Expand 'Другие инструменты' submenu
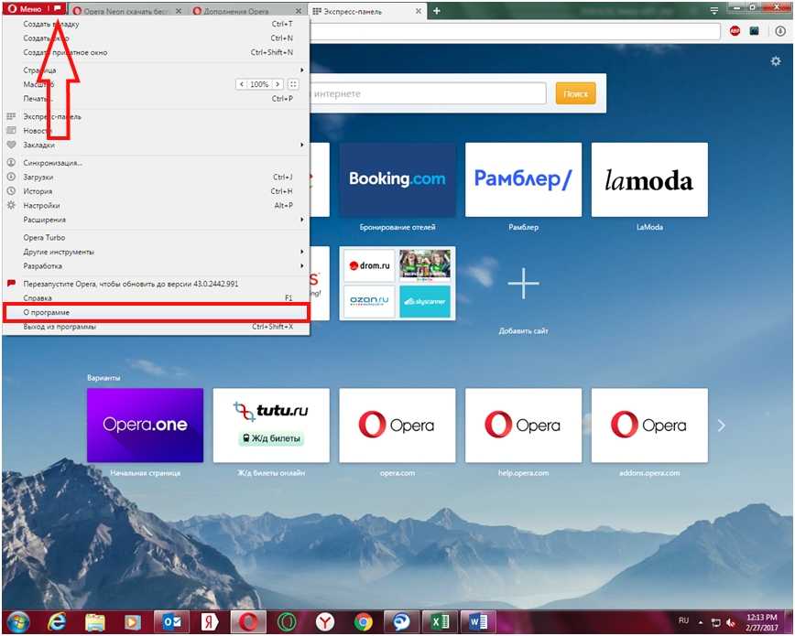 pyautogui.click(x=156, y=252)
